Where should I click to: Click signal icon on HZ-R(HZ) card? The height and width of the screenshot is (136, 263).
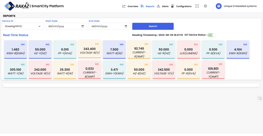[171, 44]
